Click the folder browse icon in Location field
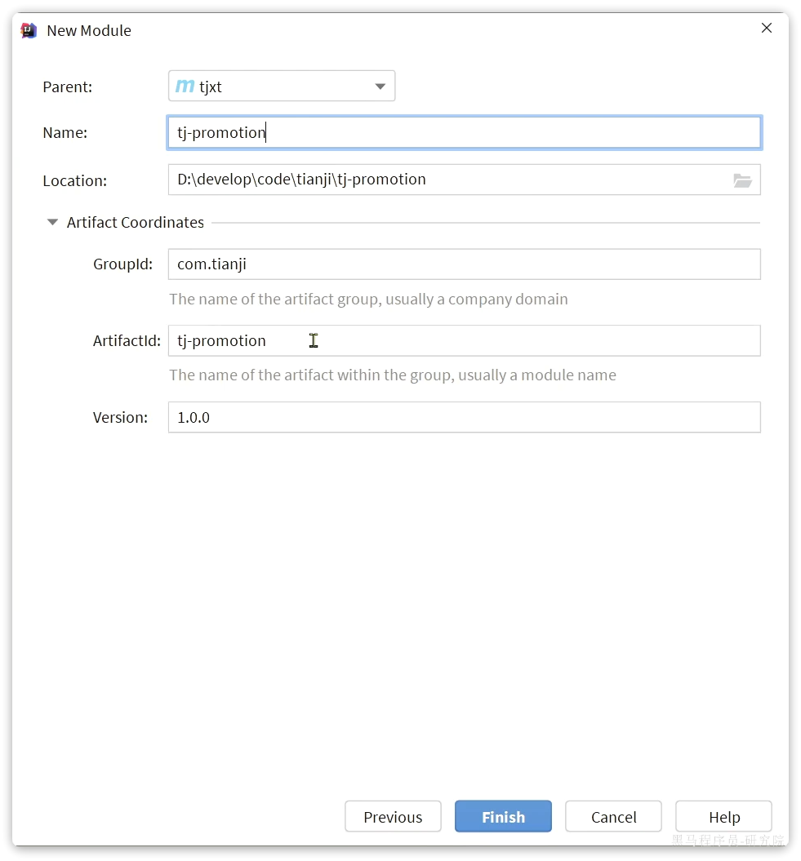This screenshot has height=861, width=801. click(x=741, y=180)
